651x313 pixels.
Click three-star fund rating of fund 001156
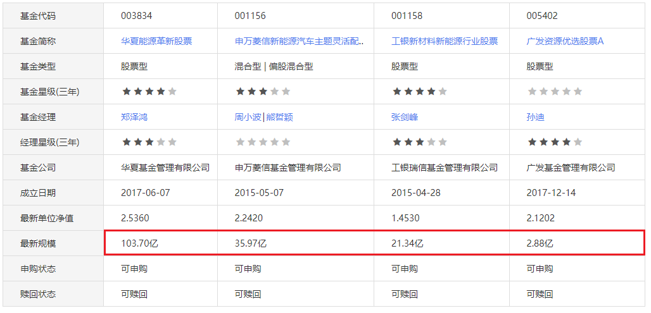(263, 92)
